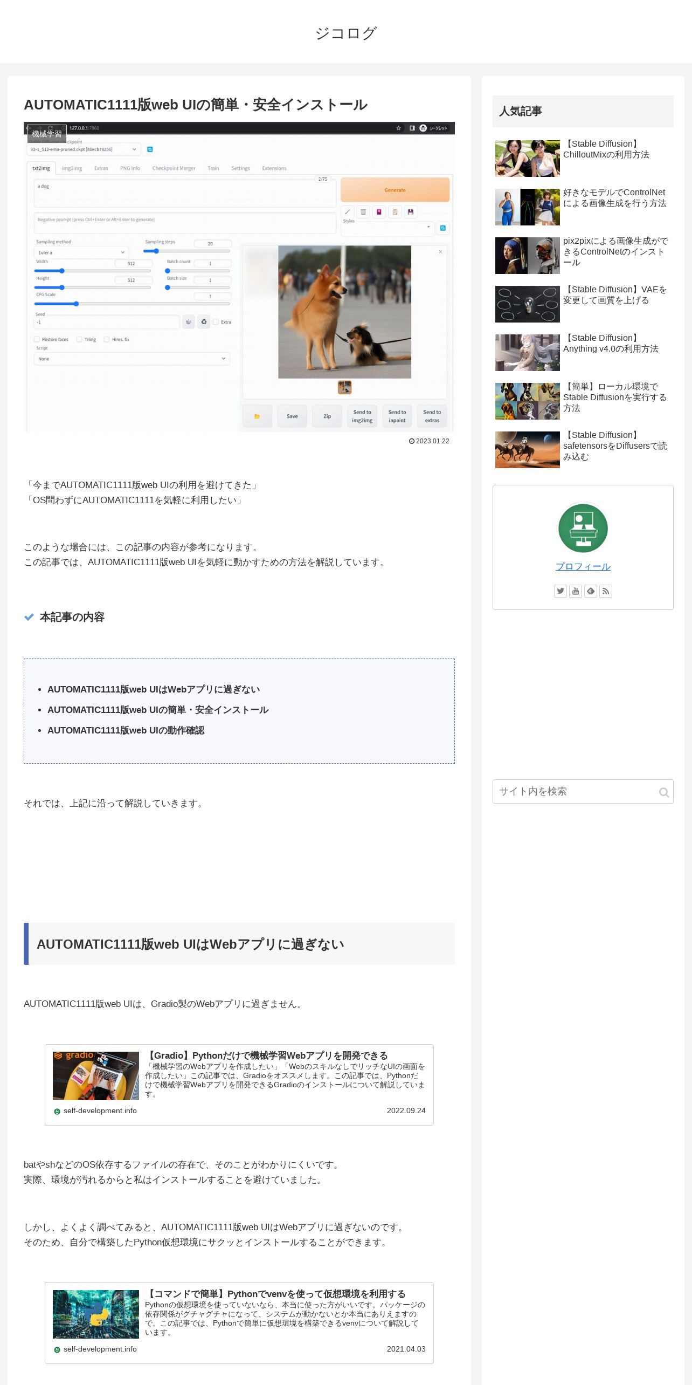Open the Python venv 仮想環境 blog card
The image size is (692, 1385).
(239, 1323)
